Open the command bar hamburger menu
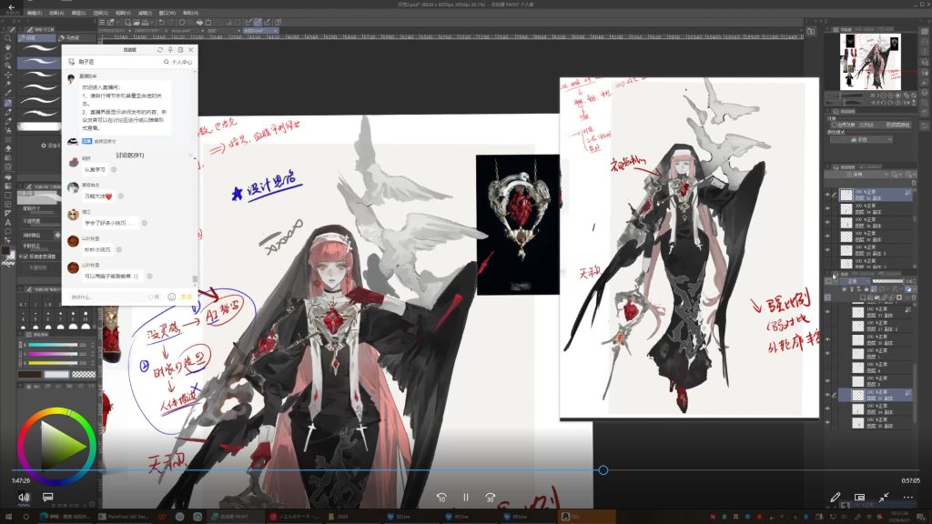932x524 pixels. pos(102,22)
